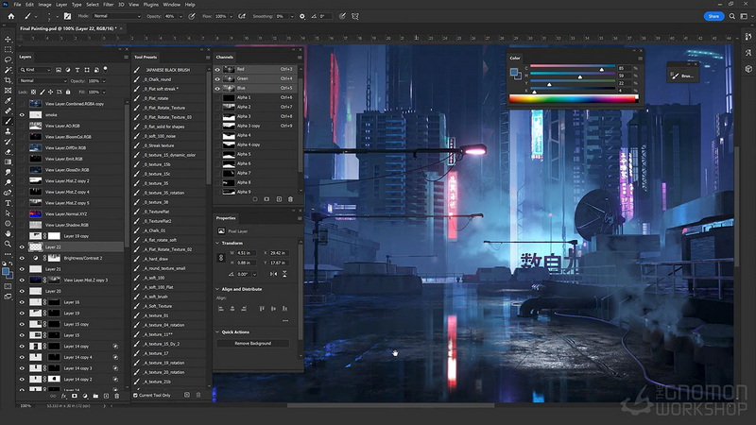Create new adjustment layer icon
The image size is (756, 425).
[85, 396]
